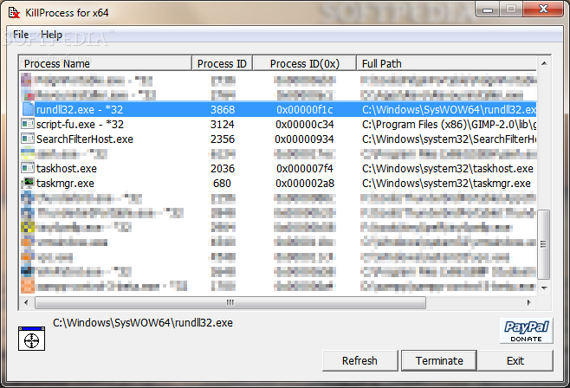Click process ID 2356 cell
Viewport: 570px width, 388px height.
223,139
